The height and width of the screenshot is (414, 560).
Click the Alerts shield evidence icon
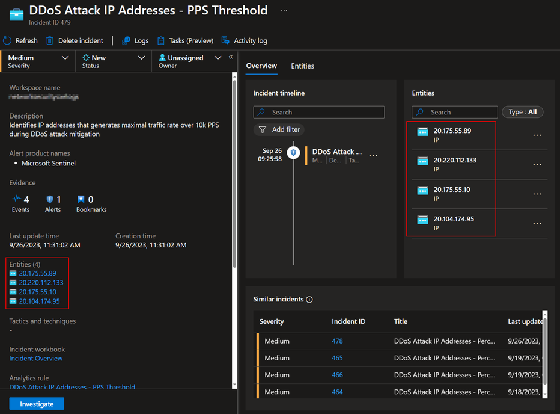[50, 199]
